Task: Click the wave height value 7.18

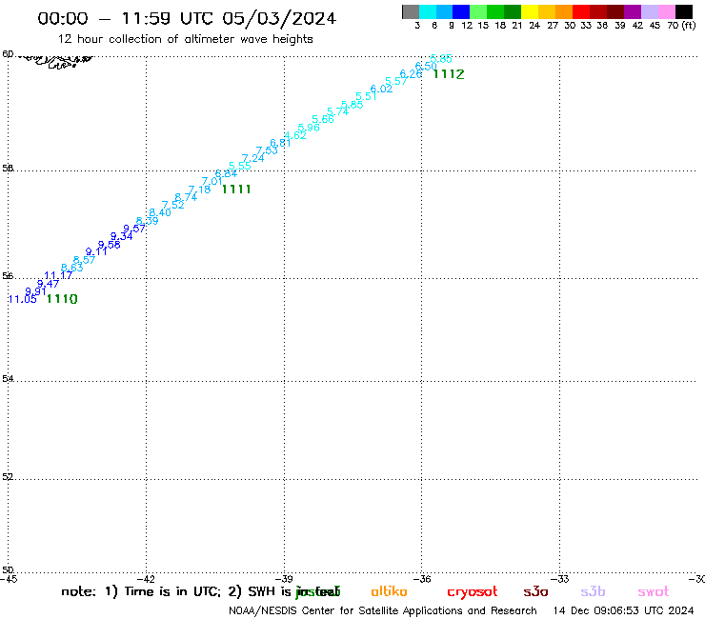Action: pyautogui.click(x=199, y=190)
